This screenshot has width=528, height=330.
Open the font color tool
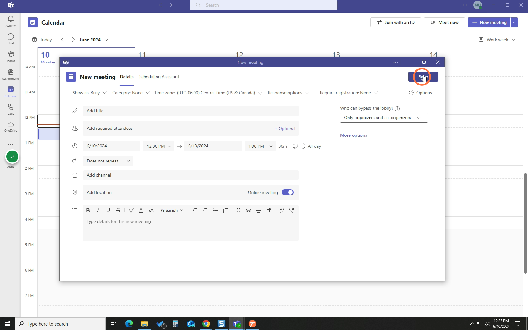click(x=141, y=210)
